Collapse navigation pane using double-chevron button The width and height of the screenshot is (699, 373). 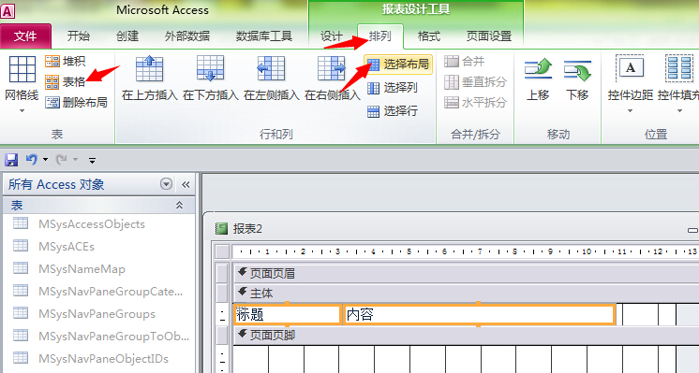[186, 184]
